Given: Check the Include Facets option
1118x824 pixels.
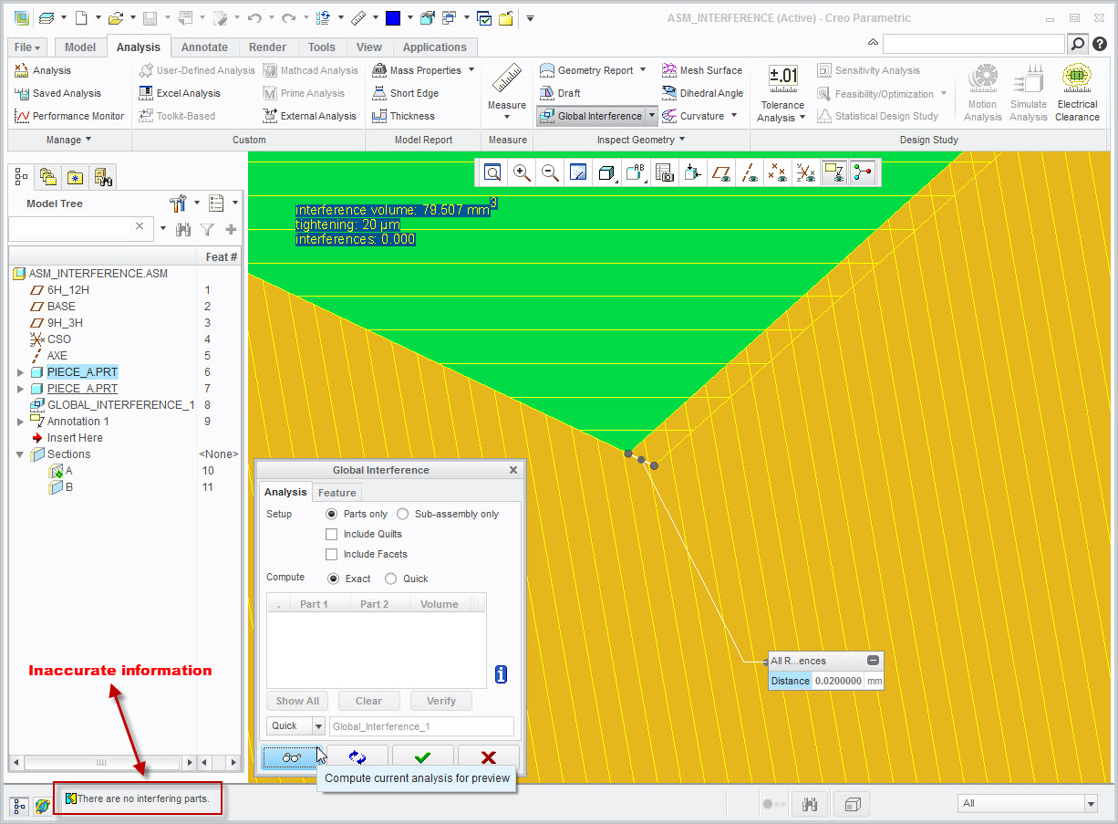Looking at the screenshot, I should click(x=332, y=554).
